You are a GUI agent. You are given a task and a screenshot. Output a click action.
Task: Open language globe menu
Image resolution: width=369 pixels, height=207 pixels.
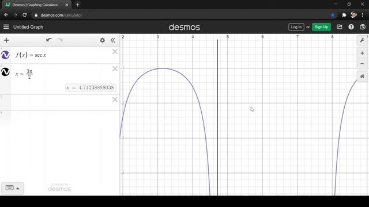tap(363, 27)
